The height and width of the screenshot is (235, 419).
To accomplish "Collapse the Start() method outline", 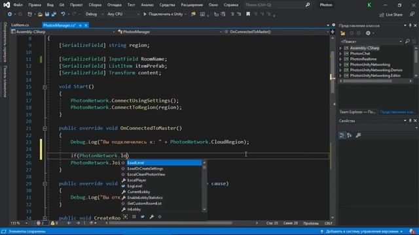I will (45, 87).
